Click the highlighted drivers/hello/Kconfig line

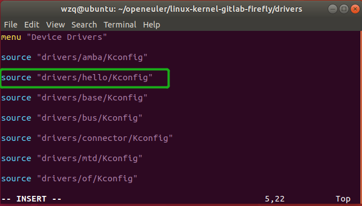77,77
